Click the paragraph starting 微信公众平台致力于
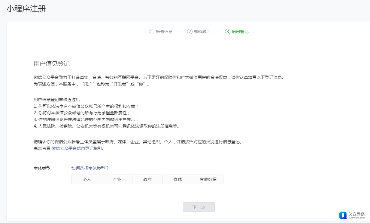This screenshot has width=370, height=223. [x=159, y=77]
